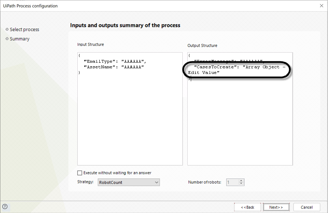The width and height of the screenshot is (328, 213).
Task: Click the Inputs and outputs summary heading
Action: 125,25
